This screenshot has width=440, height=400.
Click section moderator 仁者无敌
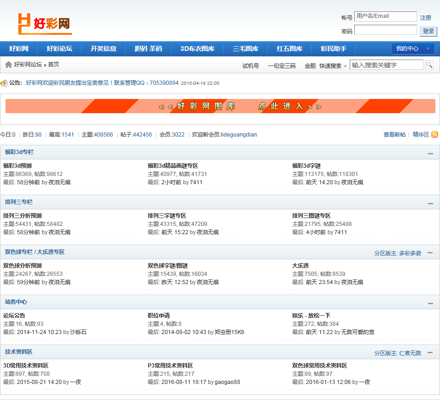point(410,353)
